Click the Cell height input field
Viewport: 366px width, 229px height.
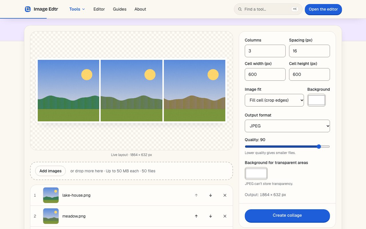309,74
